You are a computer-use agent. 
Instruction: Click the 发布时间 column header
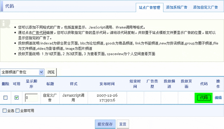coord(107,84)
